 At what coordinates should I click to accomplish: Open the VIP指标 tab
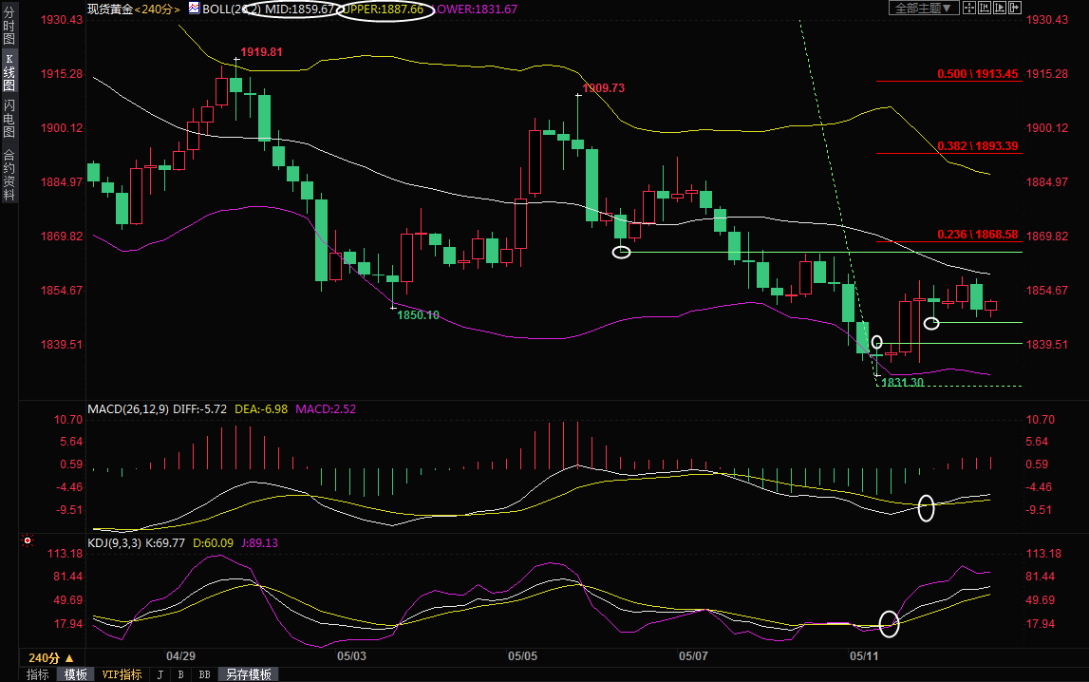click(x=122, y=674)
